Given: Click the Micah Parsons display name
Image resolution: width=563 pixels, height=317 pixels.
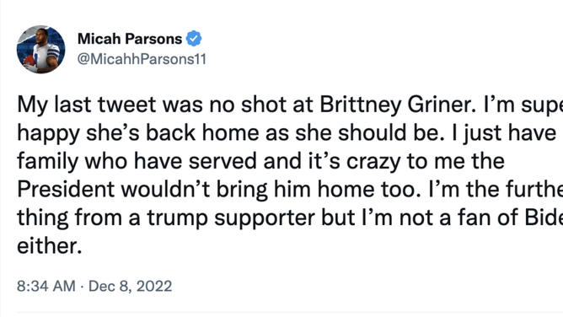Looking at the screenshot, I should 130,39.
